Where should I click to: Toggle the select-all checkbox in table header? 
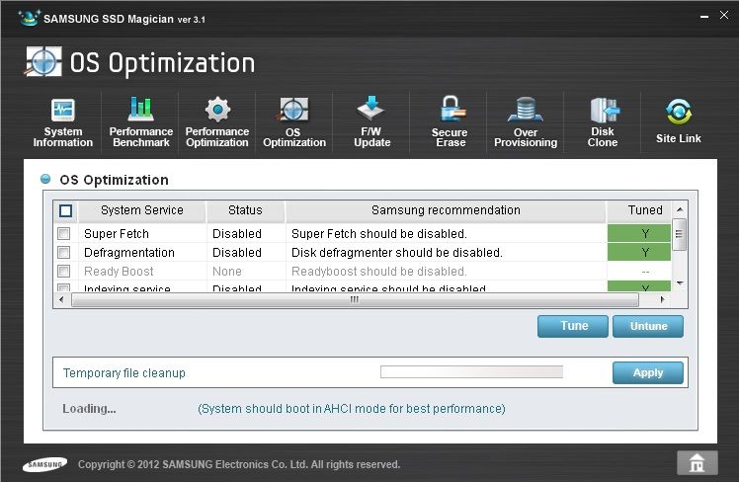(x=66, y=210)
